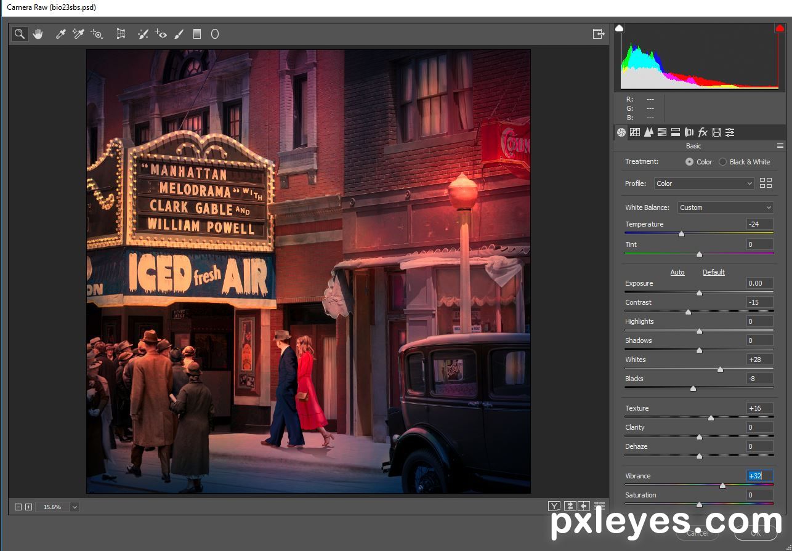Click the Whites slider handle

(x=720, y=369)
